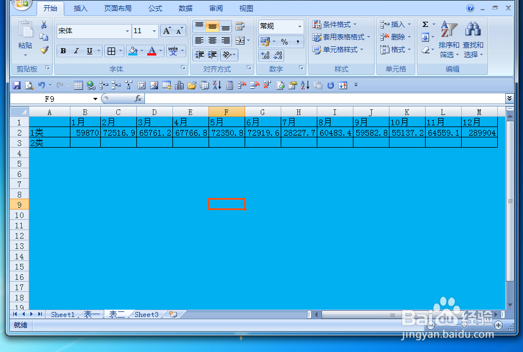Apply the fill color bucket
523x352 pixels.
pos(133,51)
